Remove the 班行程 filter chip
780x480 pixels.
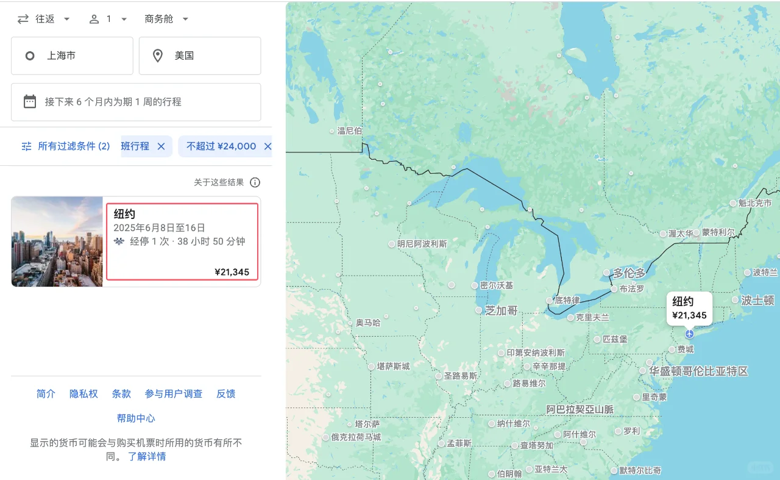coord(161,146)
